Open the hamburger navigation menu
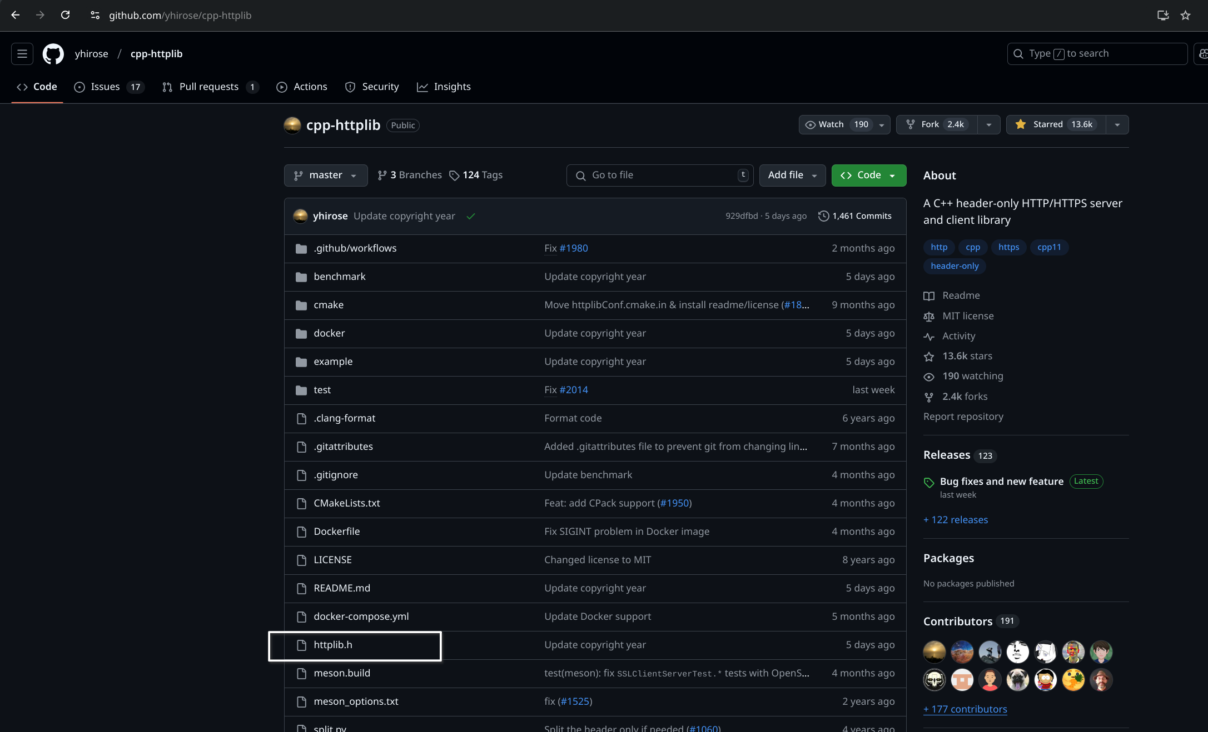1208x732 pixels. 22,54
